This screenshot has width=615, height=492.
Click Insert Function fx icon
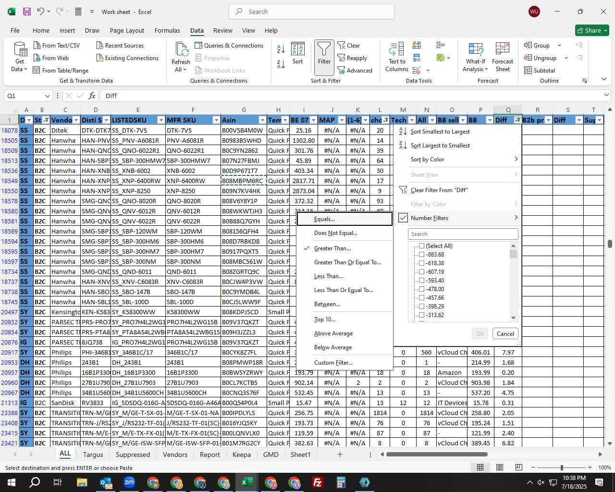92,96
